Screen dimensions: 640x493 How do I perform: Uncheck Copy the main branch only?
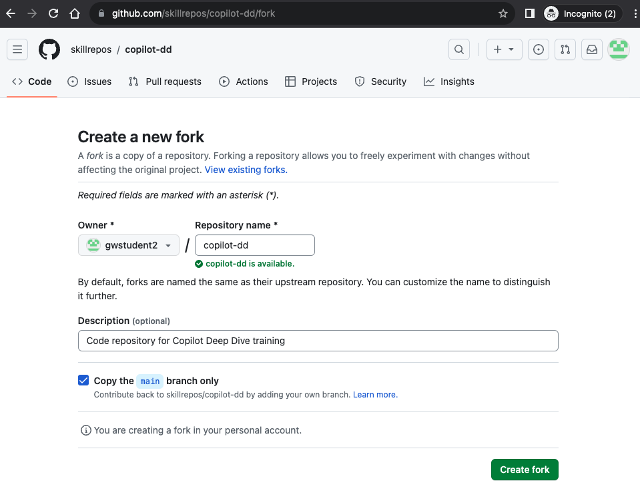tap(83, 380)
